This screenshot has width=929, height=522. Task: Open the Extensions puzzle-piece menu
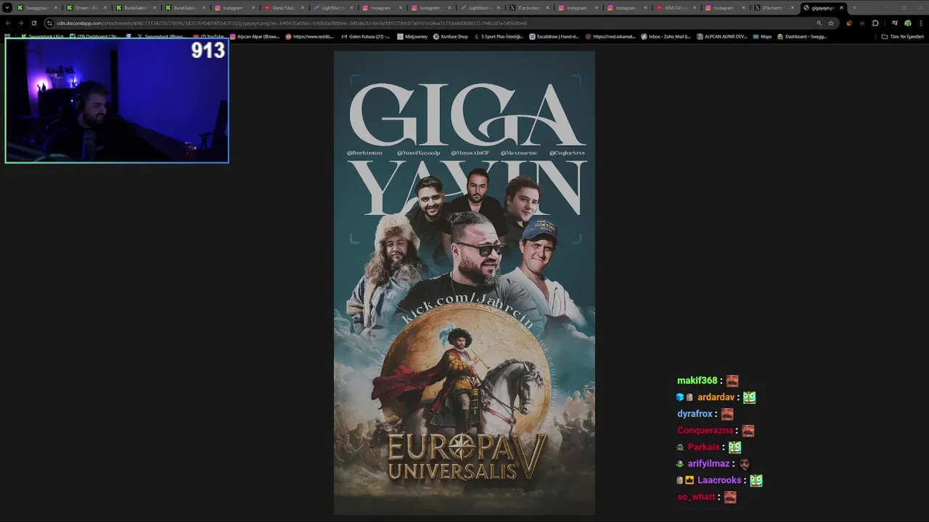click(875, 22)
